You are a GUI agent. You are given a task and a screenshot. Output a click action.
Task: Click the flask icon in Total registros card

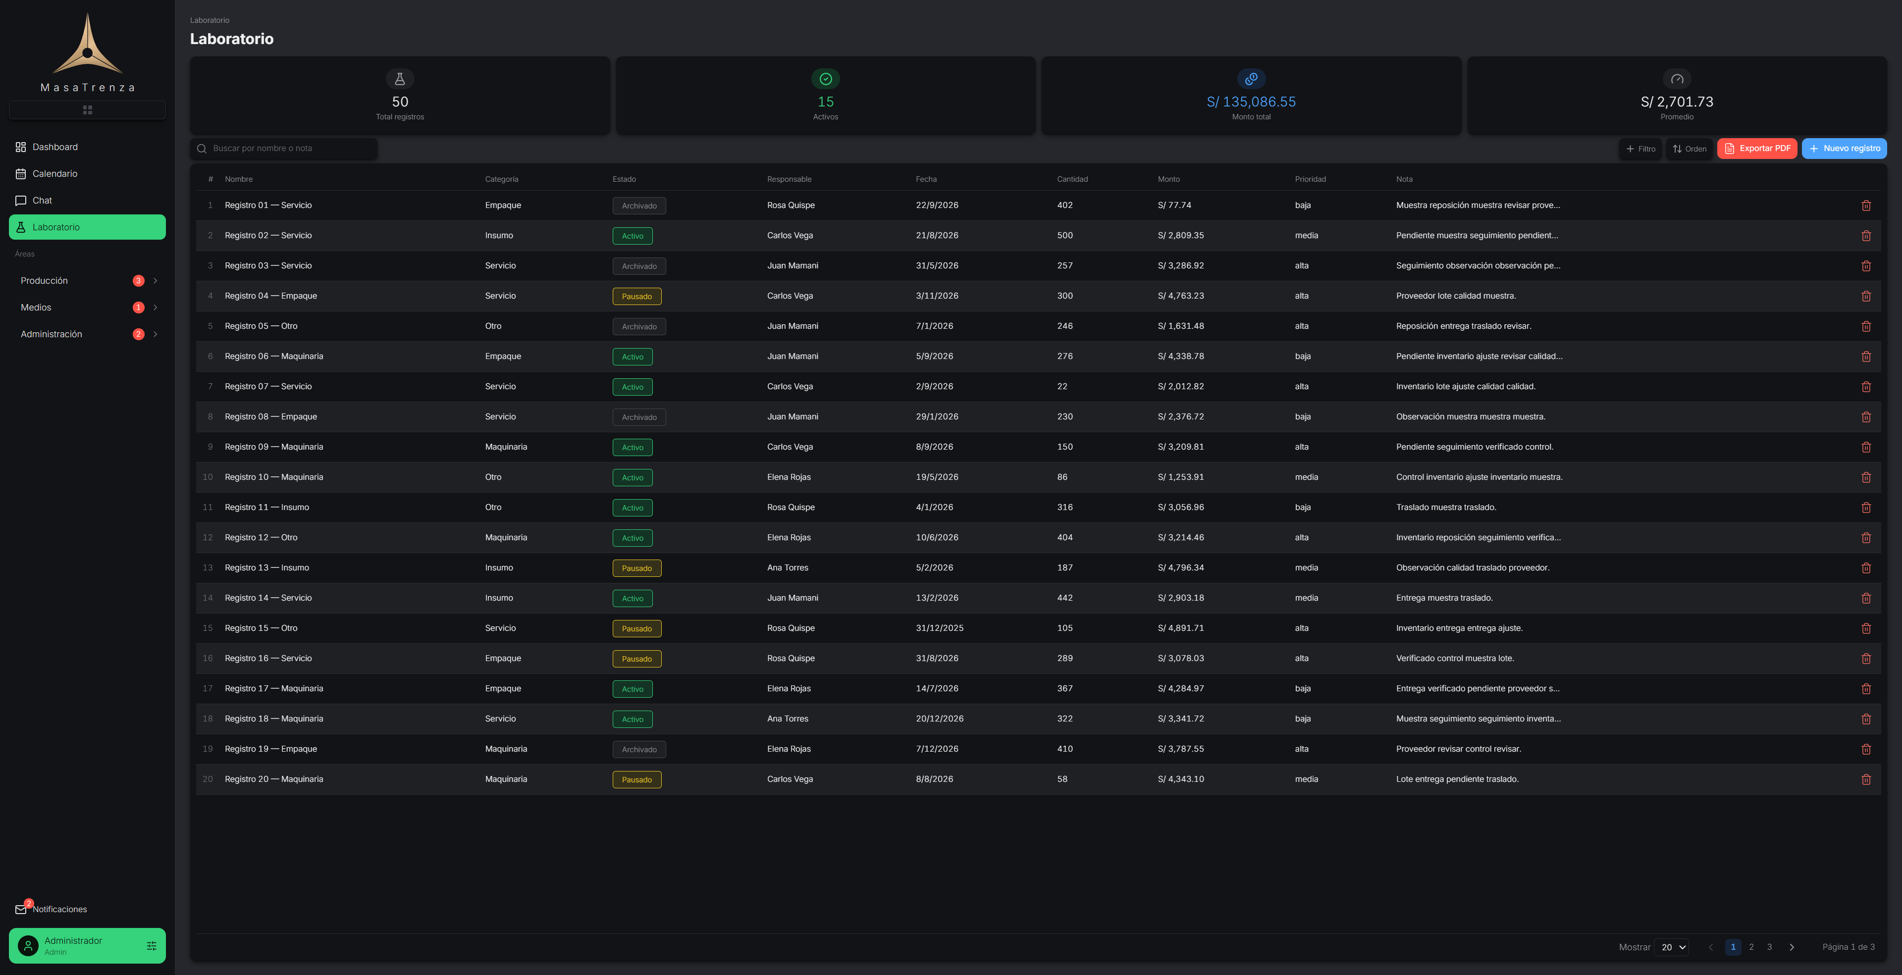[399, 79]
